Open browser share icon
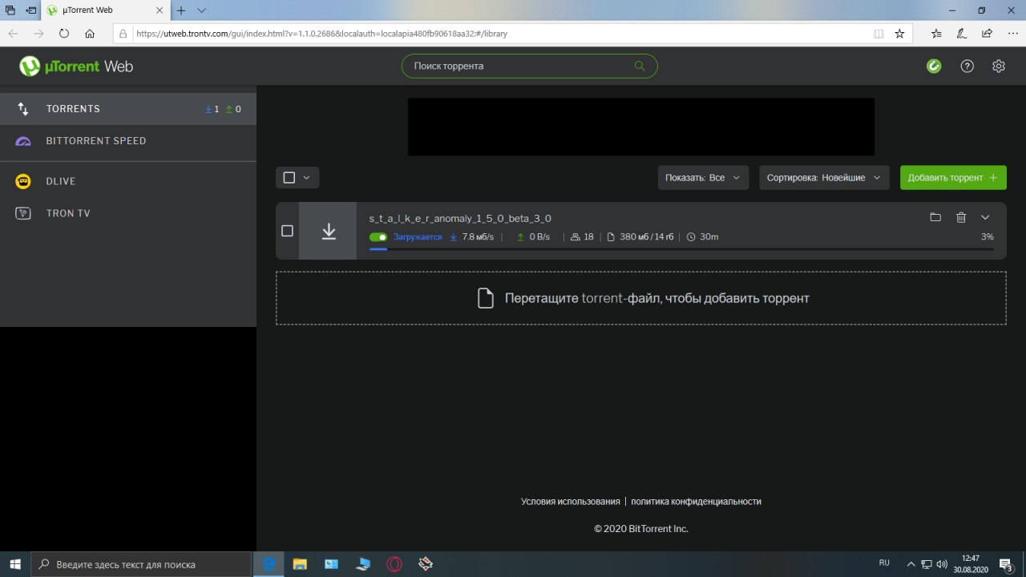1026x577 pixels. point(987,34)
